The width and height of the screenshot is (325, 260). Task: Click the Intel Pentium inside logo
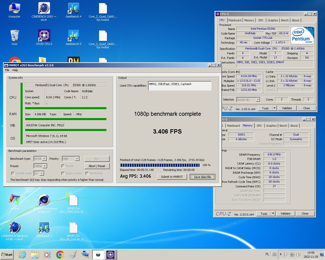(302, 36)
